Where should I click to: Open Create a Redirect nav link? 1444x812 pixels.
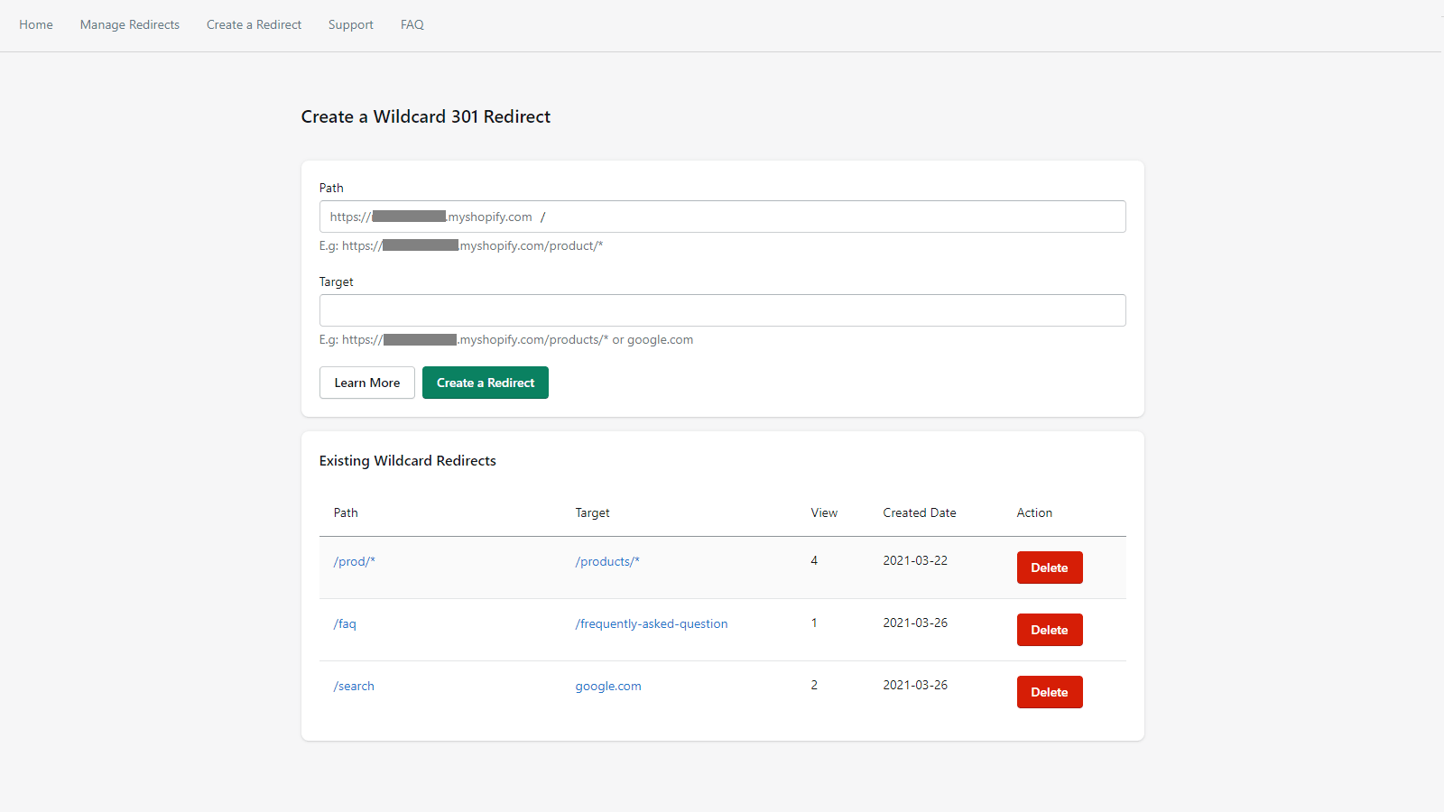[254, 24]
